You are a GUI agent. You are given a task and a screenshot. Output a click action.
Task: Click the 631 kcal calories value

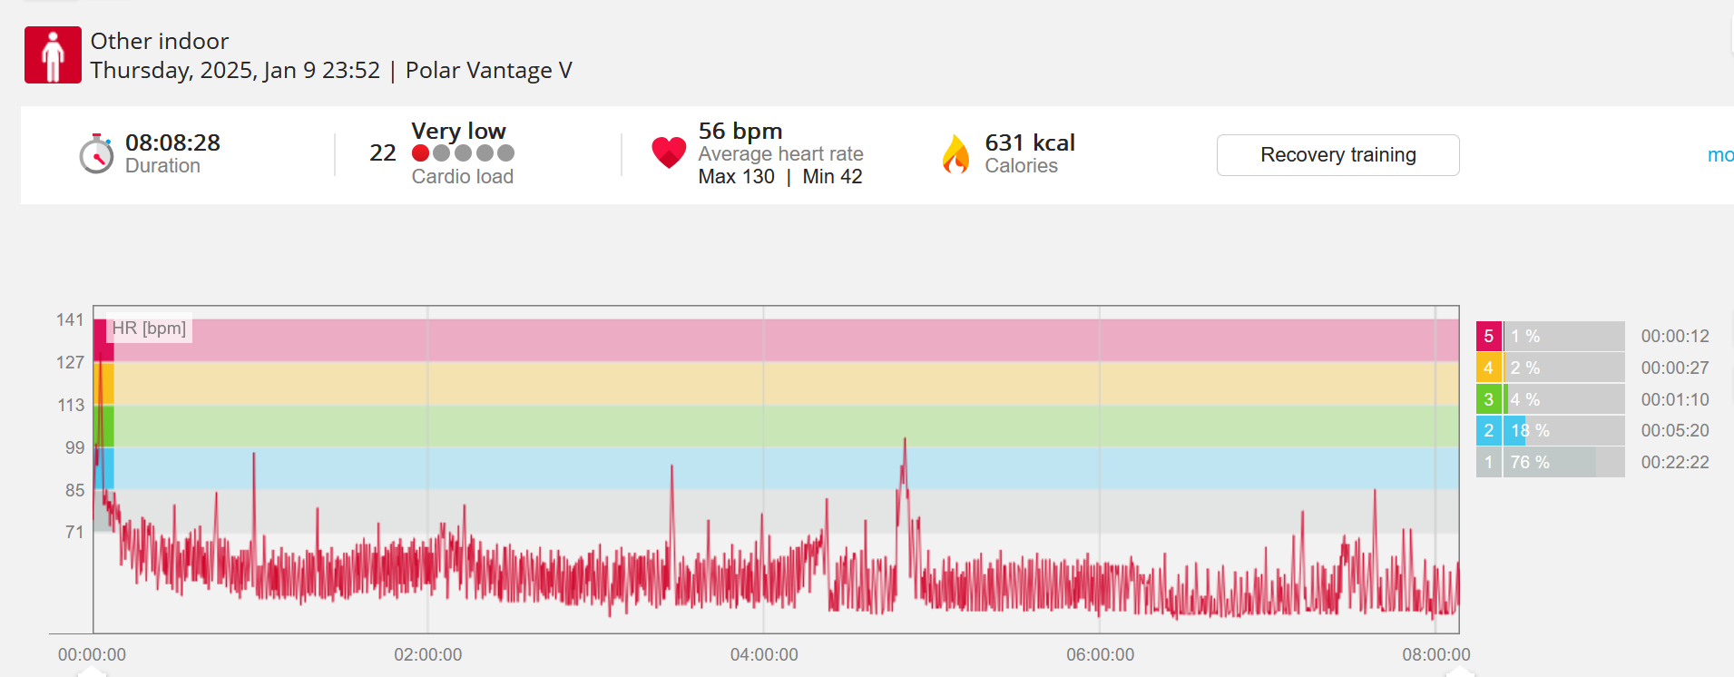coord(1030,142)
